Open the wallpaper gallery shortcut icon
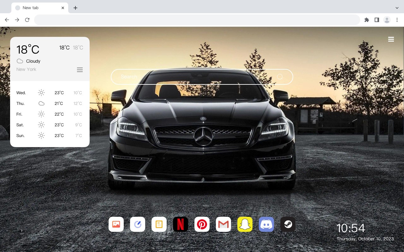This screenshot has height=252, width=404. [116, 224]
